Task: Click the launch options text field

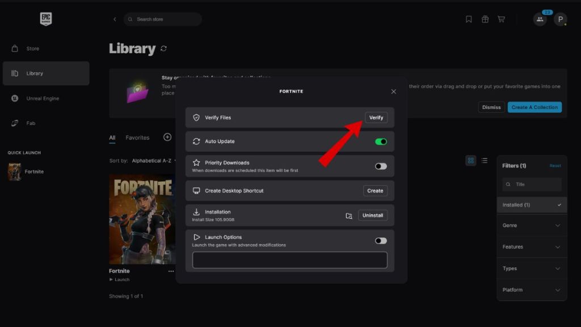Action: pyautogui.click(x=290, y=260)
